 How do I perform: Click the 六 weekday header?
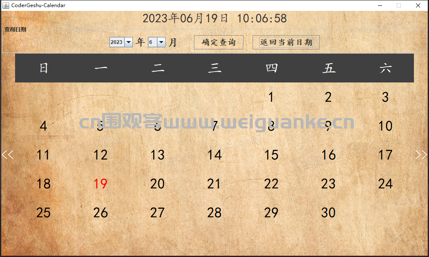click(x=386, y=68)
